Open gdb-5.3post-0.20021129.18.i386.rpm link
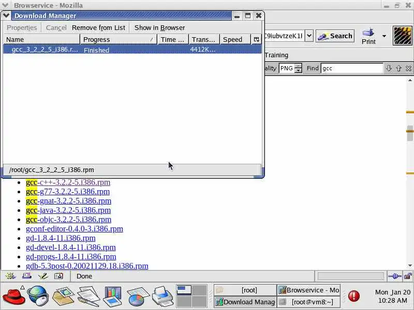This screenshot has width=414, height=310. [x=87, y=266]
